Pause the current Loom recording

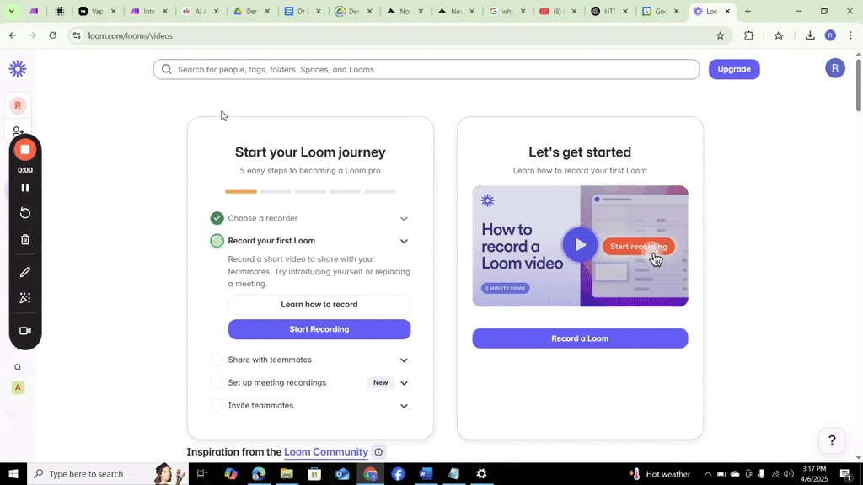point(24,188)
